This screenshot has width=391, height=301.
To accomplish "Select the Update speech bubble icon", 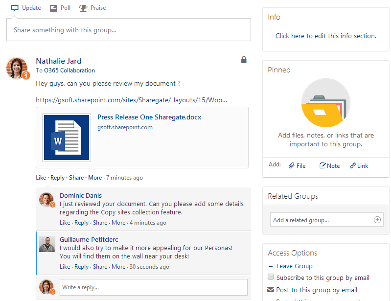I will 15,8.
